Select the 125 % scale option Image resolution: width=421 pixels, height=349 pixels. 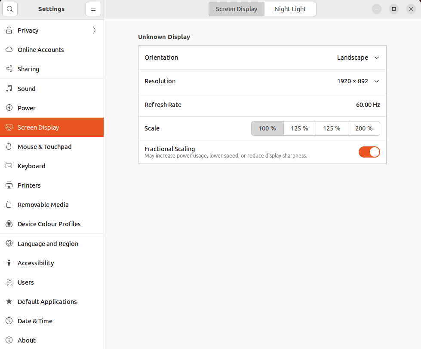pyautogui.click(x=299, y=128)
